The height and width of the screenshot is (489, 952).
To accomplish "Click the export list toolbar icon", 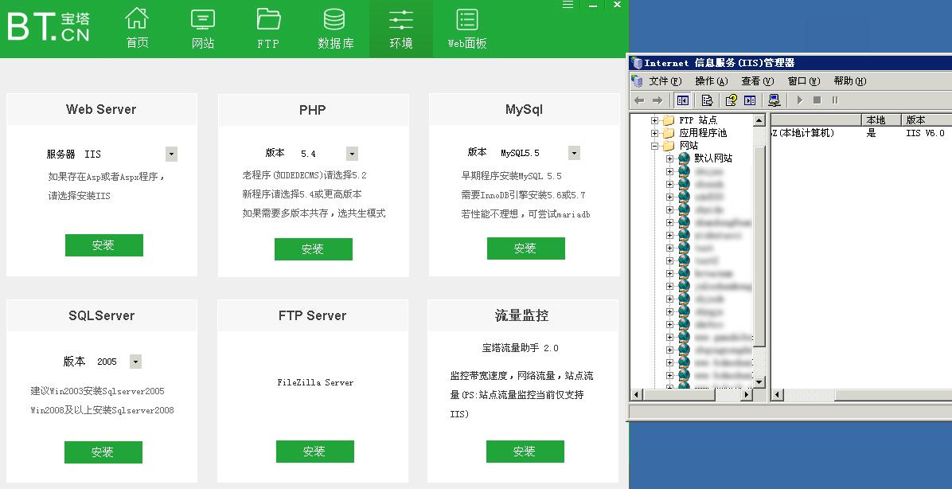I will pos(707,100).
